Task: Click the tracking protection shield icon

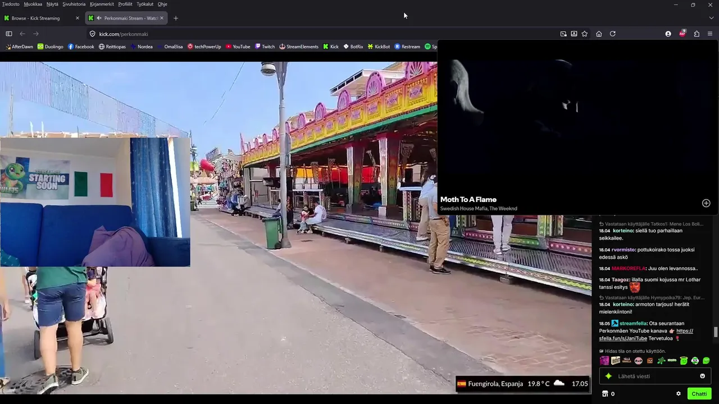Action: tap(93, 34)
